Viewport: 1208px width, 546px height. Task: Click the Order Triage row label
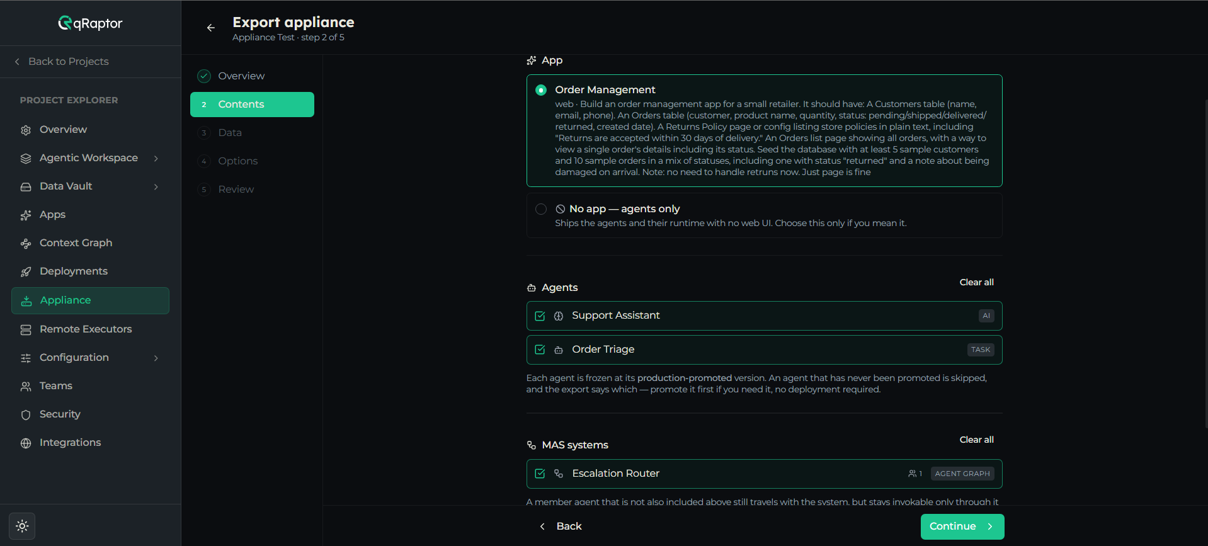tap(603, 350)
